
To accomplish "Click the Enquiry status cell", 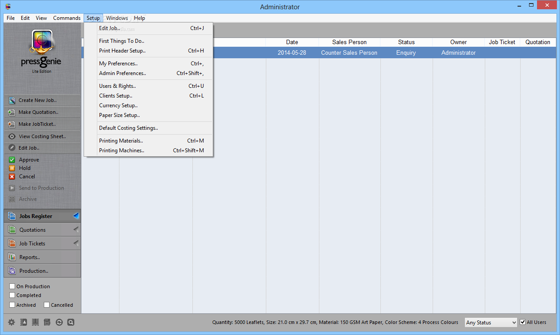I will tap(406, 53).
